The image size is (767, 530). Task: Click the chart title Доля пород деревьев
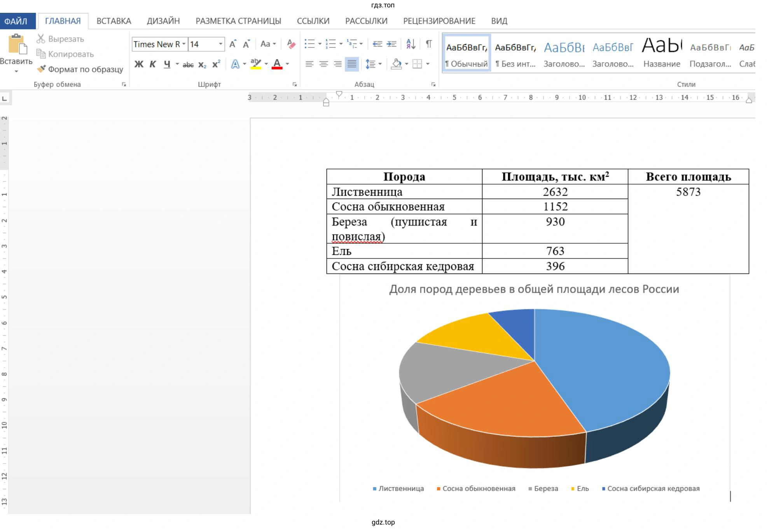534,289
